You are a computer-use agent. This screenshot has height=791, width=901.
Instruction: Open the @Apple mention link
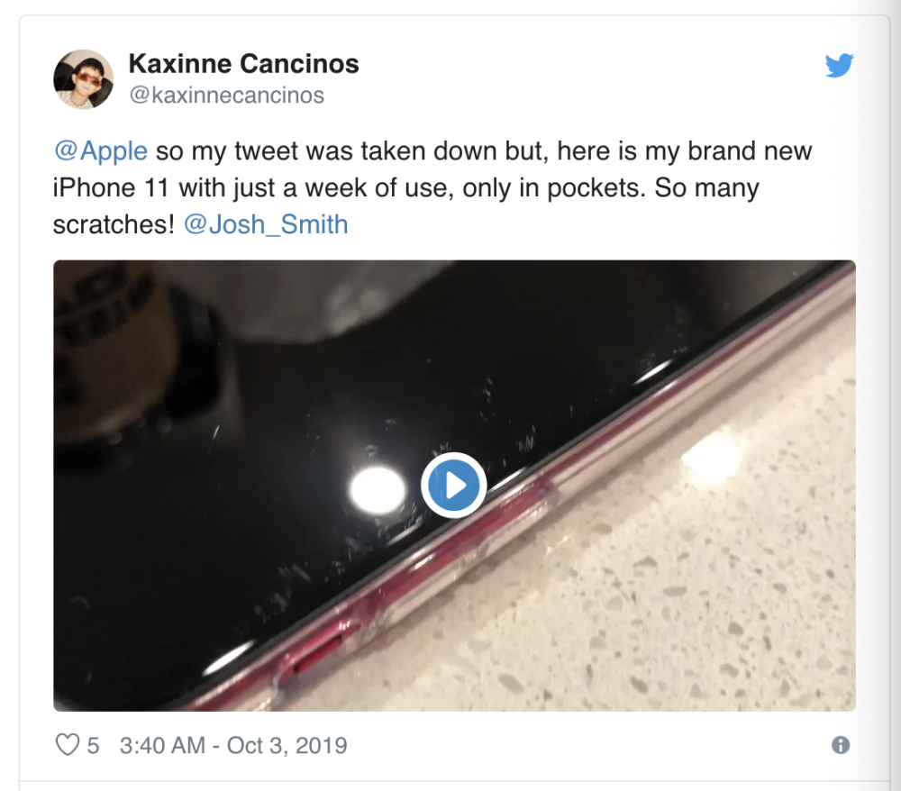[101, 151]
